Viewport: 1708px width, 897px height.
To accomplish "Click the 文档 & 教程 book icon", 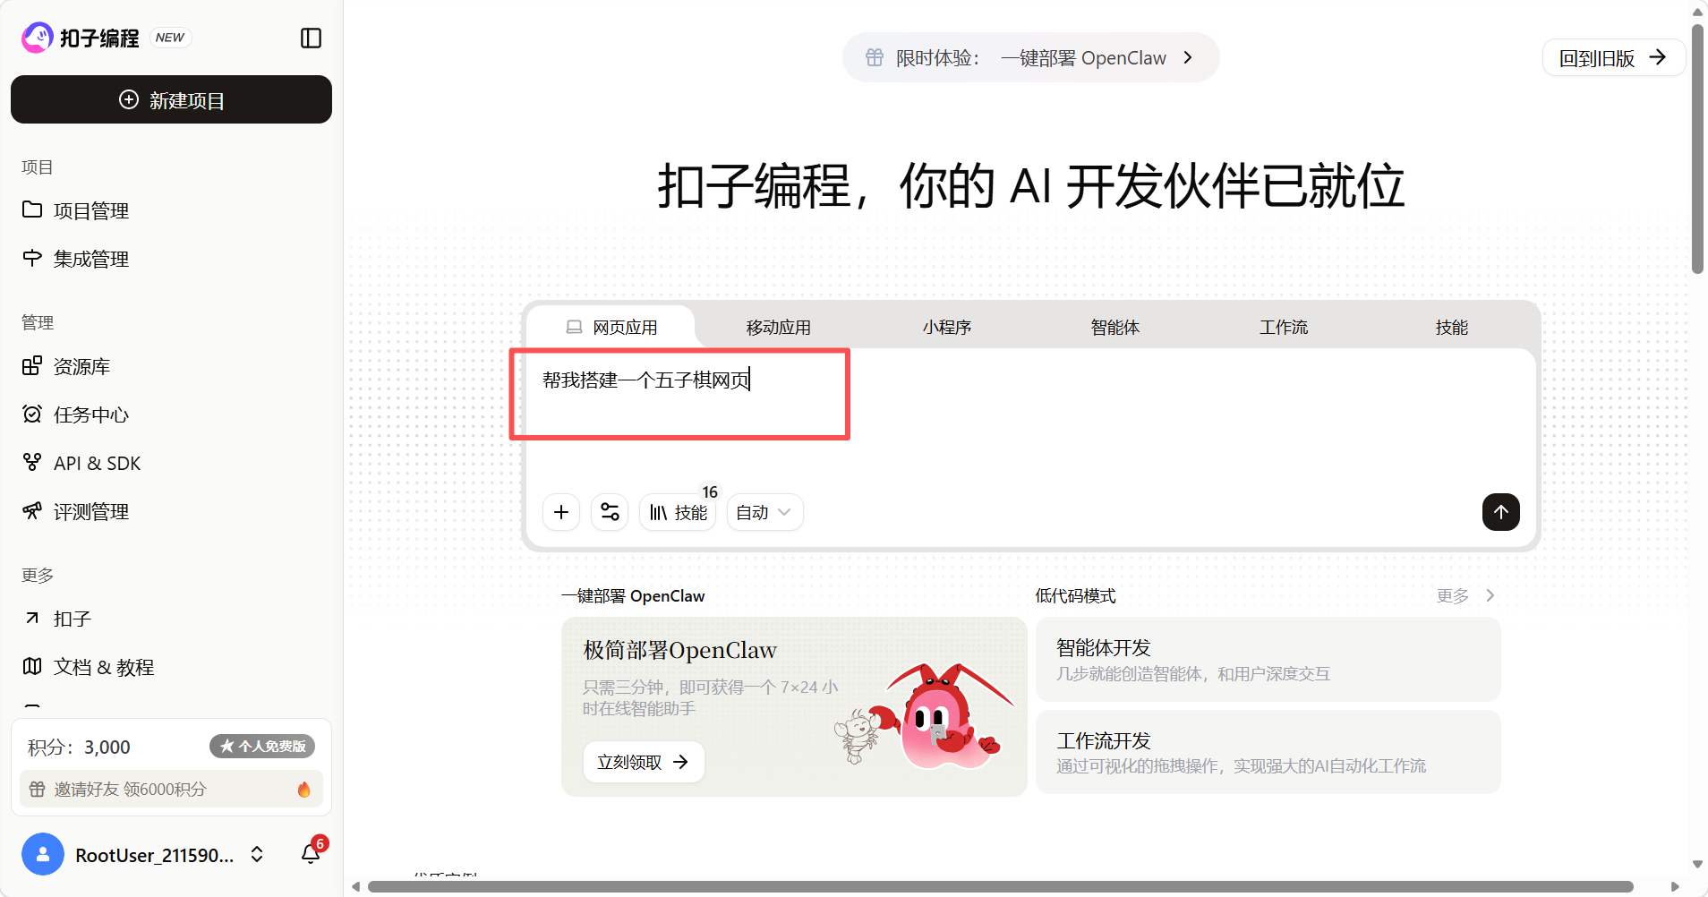I will (32, 666).
